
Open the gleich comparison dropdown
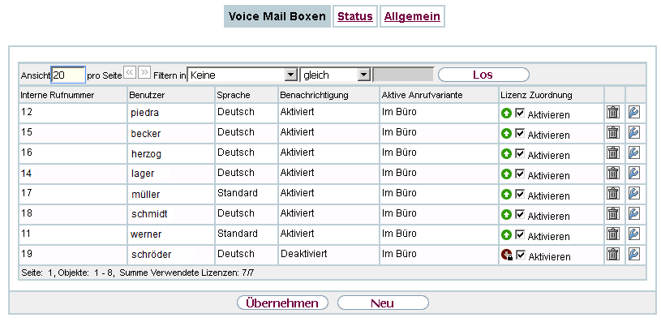[336, 75]
